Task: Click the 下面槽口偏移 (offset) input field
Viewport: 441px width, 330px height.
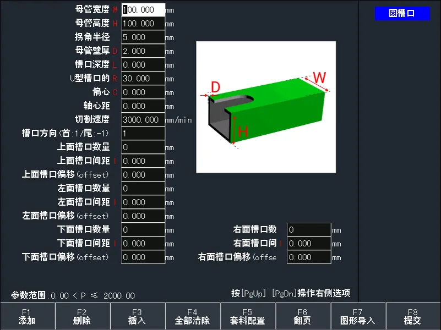Action: pyautogui.click(x=143, y=257)
